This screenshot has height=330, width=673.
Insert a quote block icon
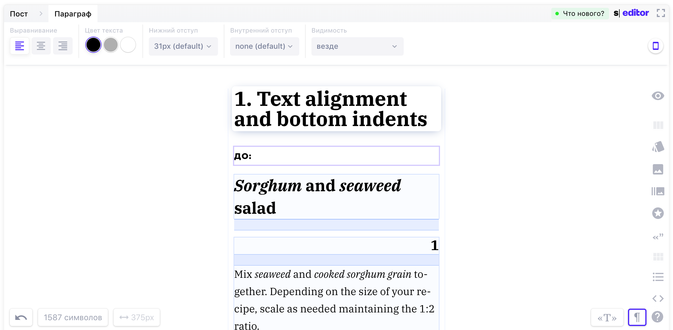[x=658, y=237]
